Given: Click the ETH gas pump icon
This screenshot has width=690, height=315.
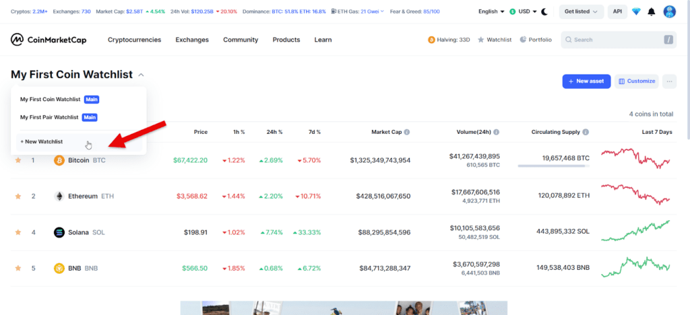Looking at the screenshot, I should [x=334, y=11].
